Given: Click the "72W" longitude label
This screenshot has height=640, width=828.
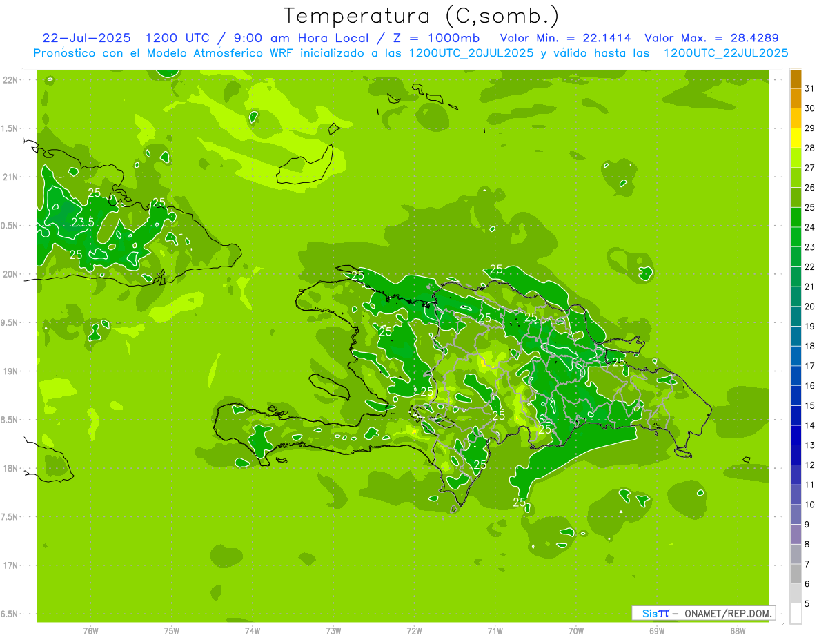Looking at the screenshot, I should click(x=414, y=631).
